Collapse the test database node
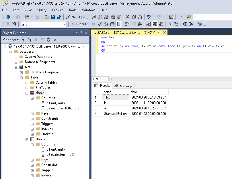232x179 pixels. click(x=16, y=67)
